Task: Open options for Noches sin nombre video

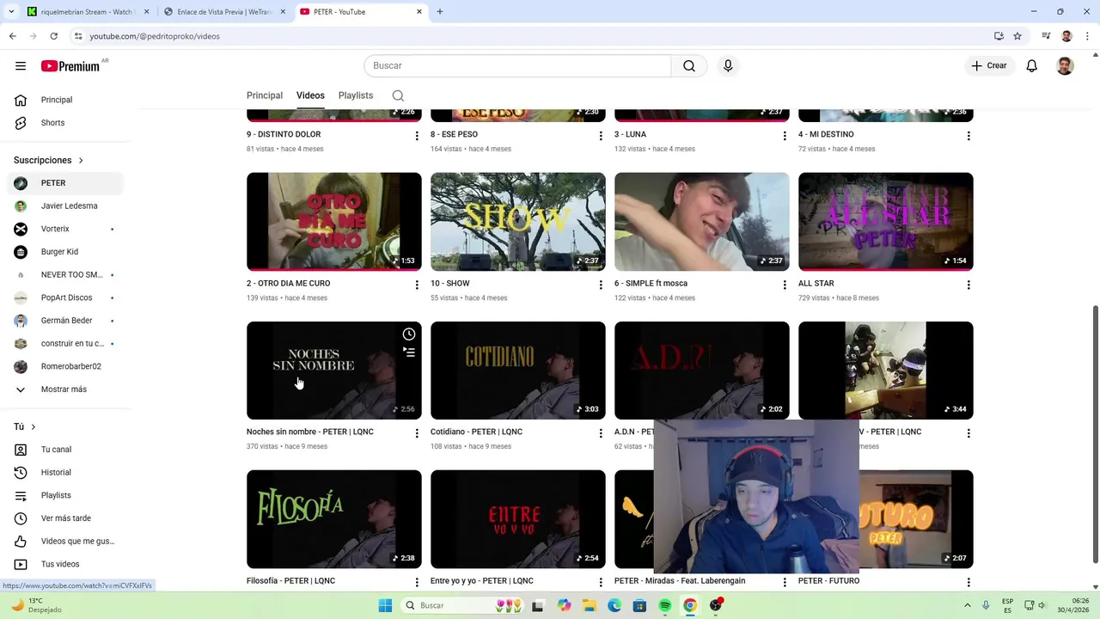Action: 417,433
